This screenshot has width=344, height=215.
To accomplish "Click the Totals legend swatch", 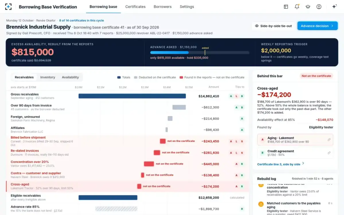I will pos(119,77).
